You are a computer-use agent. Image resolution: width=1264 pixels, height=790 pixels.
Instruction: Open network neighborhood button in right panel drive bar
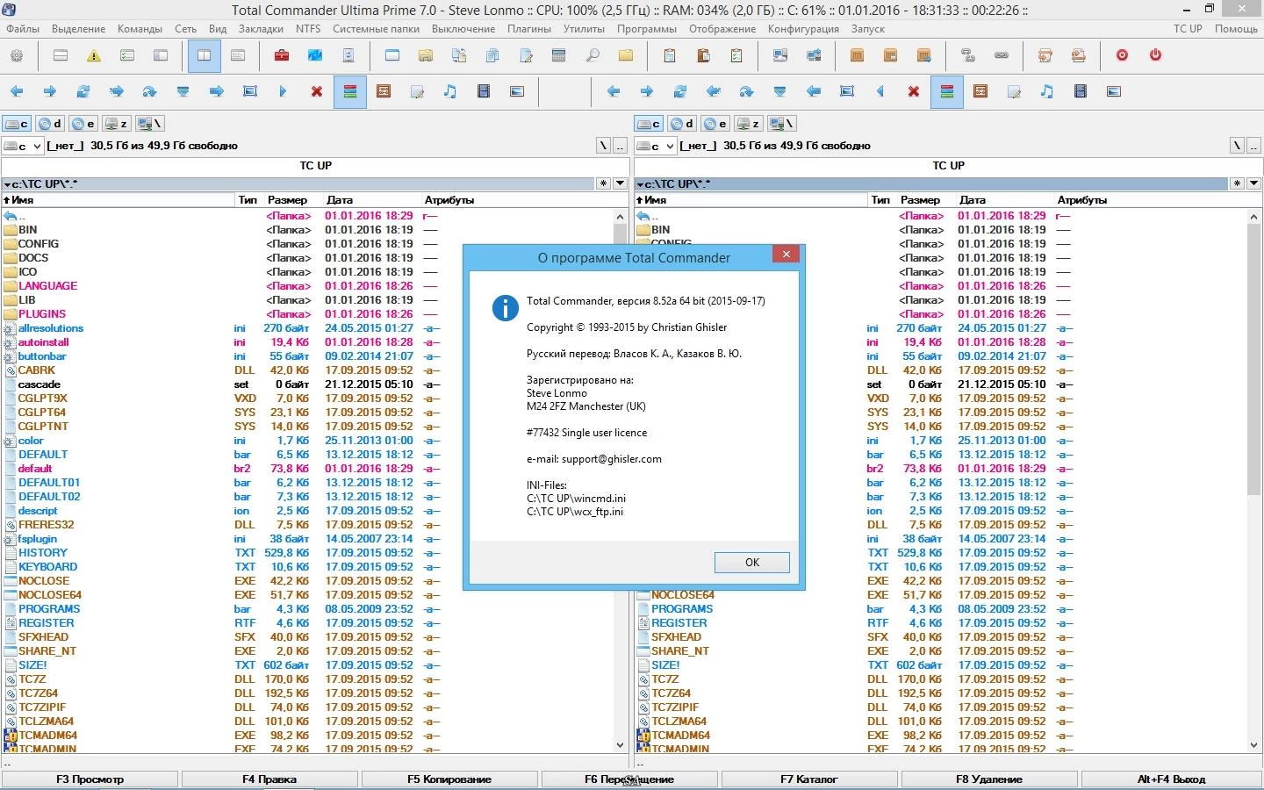(782, 124)
